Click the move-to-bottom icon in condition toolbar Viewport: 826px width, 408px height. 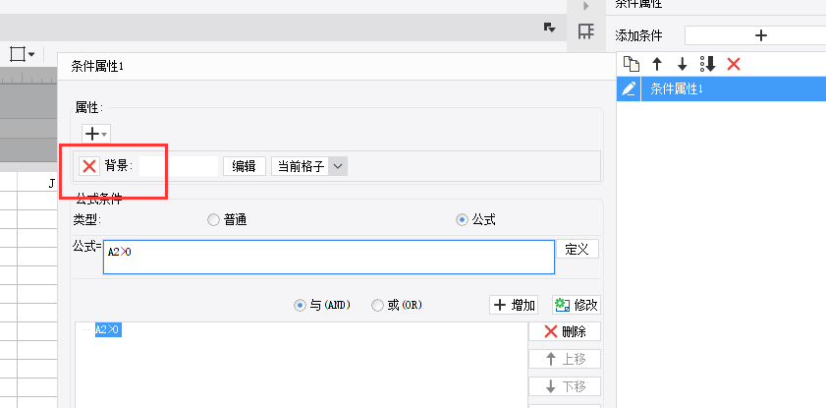707,64
